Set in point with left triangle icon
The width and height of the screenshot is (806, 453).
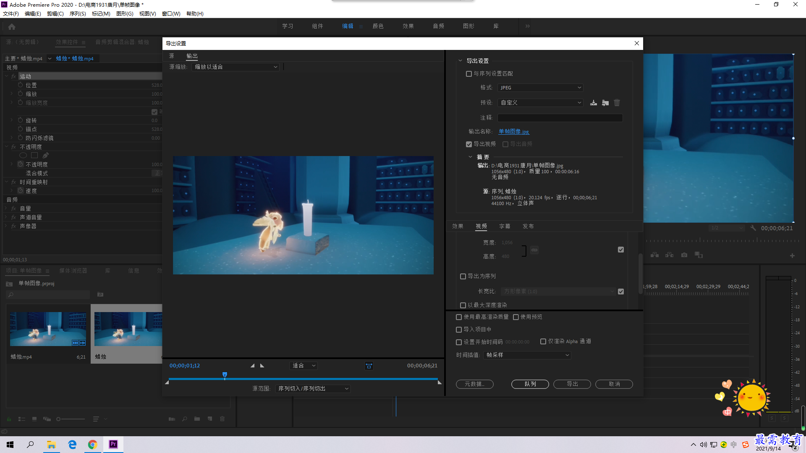tap(252, 366)
